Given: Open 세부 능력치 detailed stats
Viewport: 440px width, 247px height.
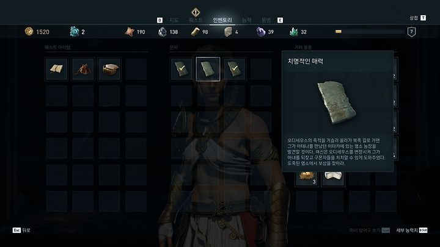Looking at the screenshot, I should coord(412,230).
